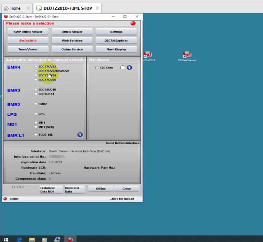Select EDC16UC40 radio option

[36, 90]
